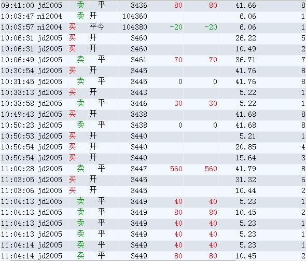Select the 10:06:31 row with fee 10.49
The image size is (306, 261).
(153, 49)
